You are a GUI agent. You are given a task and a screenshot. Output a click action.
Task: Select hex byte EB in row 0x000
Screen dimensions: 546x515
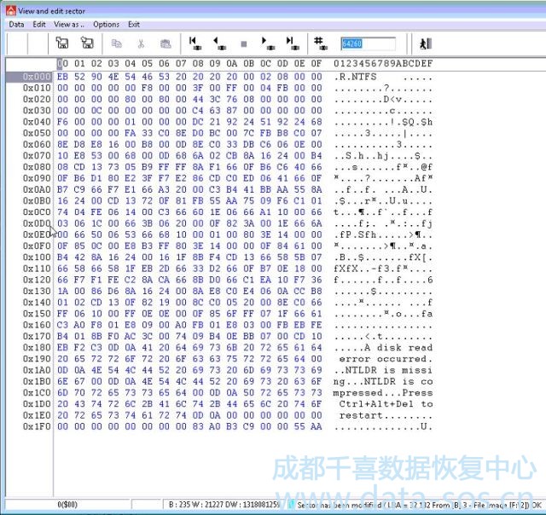tap(62, 77)
